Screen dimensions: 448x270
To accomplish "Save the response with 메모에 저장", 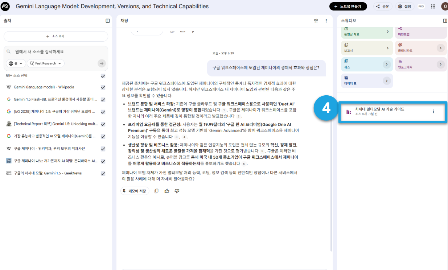I will tap(135, 191).
